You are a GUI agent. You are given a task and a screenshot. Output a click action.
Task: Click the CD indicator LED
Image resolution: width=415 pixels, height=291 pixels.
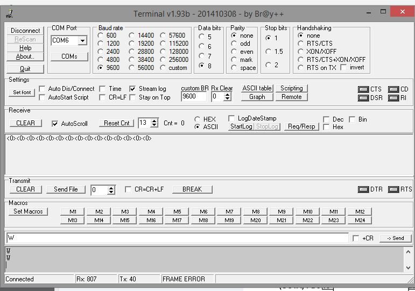(393, 89)
